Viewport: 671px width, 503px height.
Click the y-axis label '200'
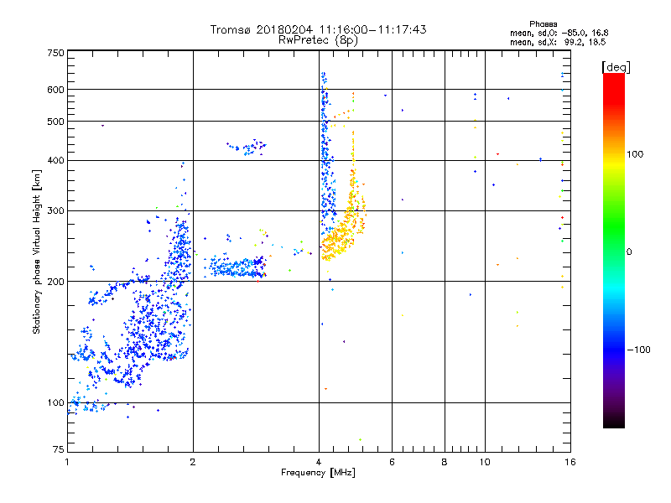[55, 282]
